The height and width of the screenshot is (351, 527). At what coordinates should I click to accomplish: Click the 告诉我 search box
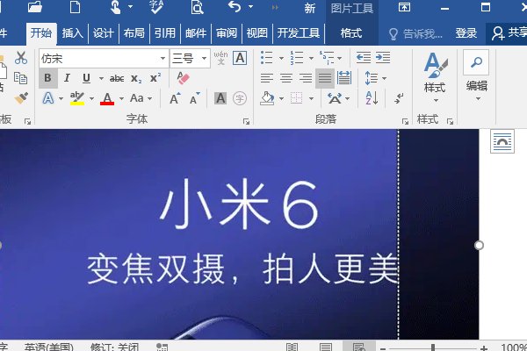coord(416,33)
